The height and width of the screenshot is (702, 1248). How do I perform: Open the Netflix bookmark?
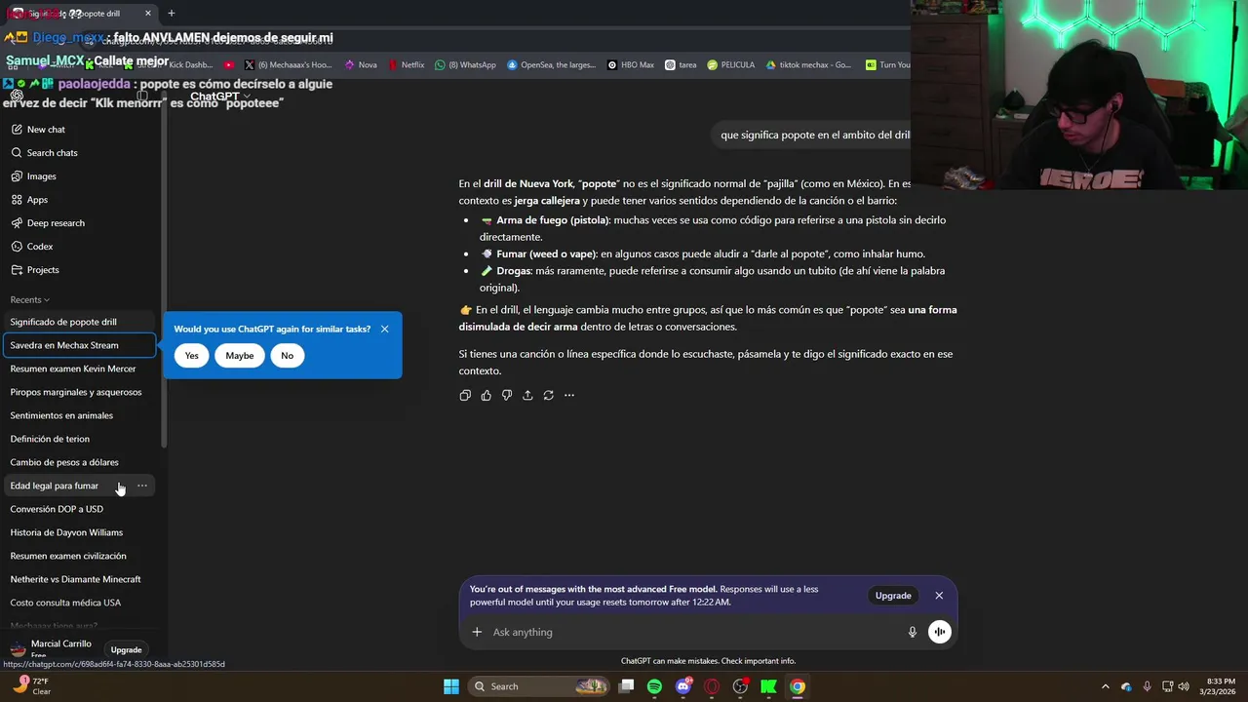(406, 65)
